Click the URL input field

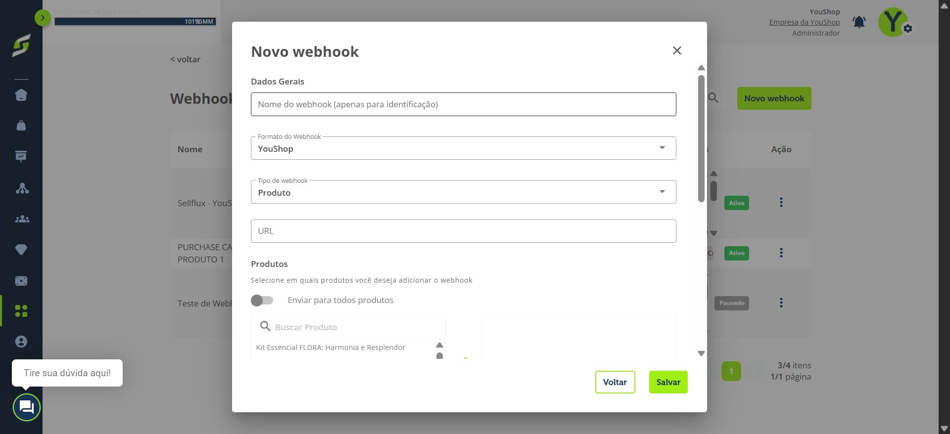click(x=463, y=231)
